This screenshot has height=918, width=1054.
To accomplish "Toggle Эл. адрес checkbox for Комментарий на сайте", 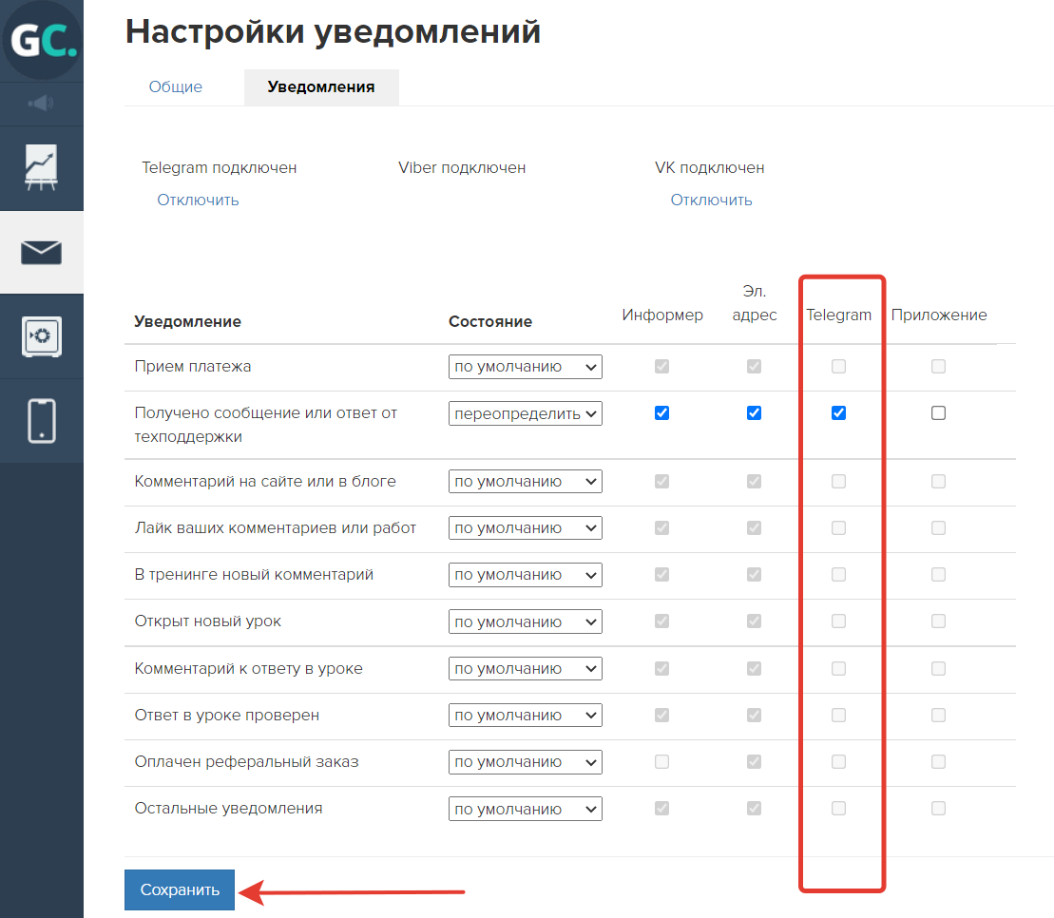I will coord(755,481).
